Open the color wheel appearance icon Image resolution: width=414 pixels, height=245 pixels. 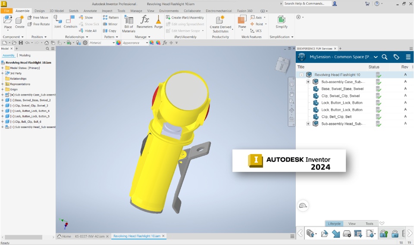119,43
